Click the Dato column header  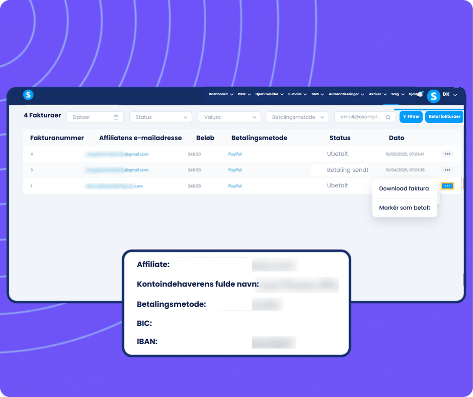point(397,138)
